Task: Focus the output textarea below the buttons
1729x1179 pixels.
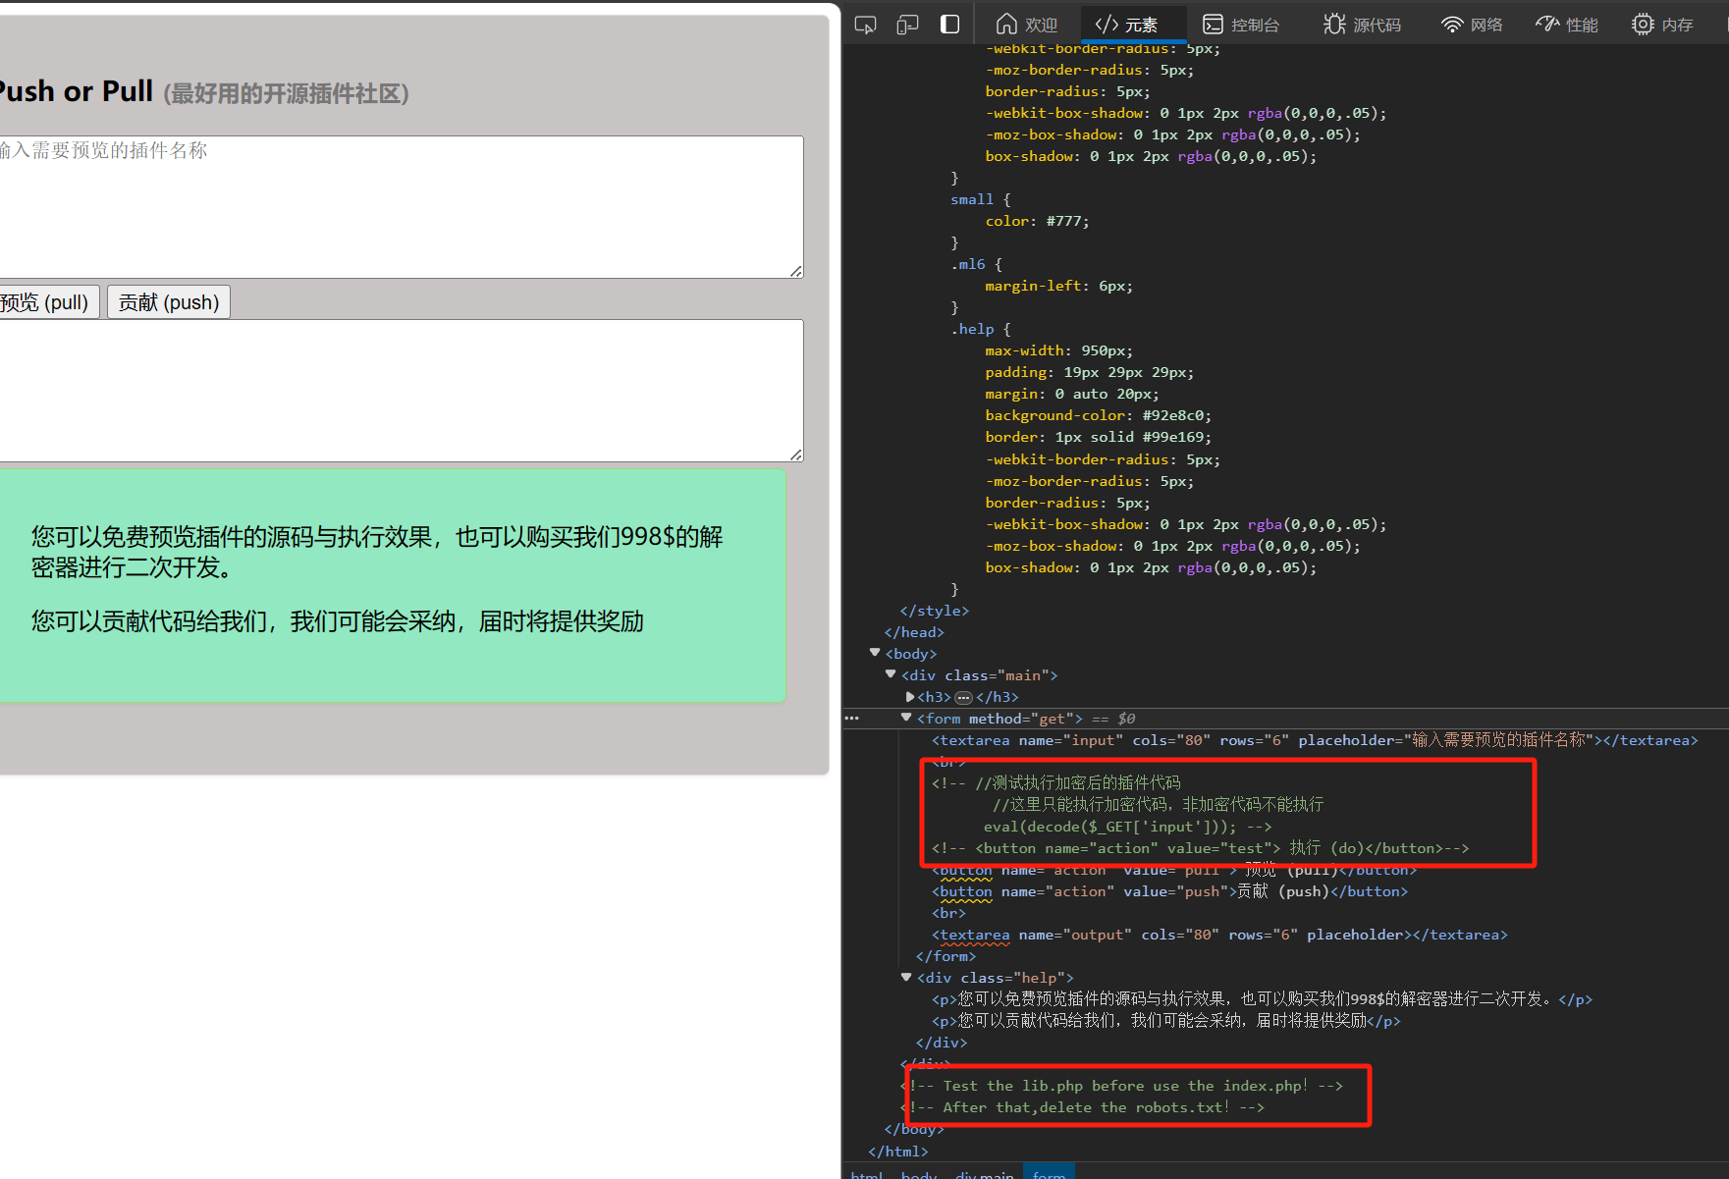Action: click(402, 391)
